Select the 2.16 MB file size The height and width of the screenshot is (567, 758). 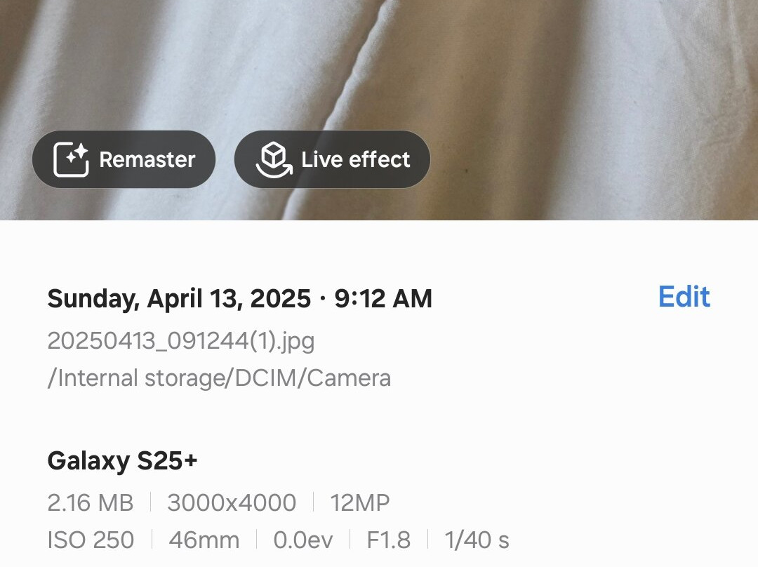(90, 502)
